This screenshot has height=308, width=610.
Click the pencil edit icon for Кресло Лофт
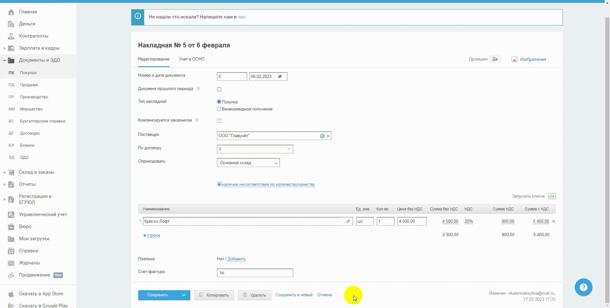pyautogui.click(x=348, y=221)
